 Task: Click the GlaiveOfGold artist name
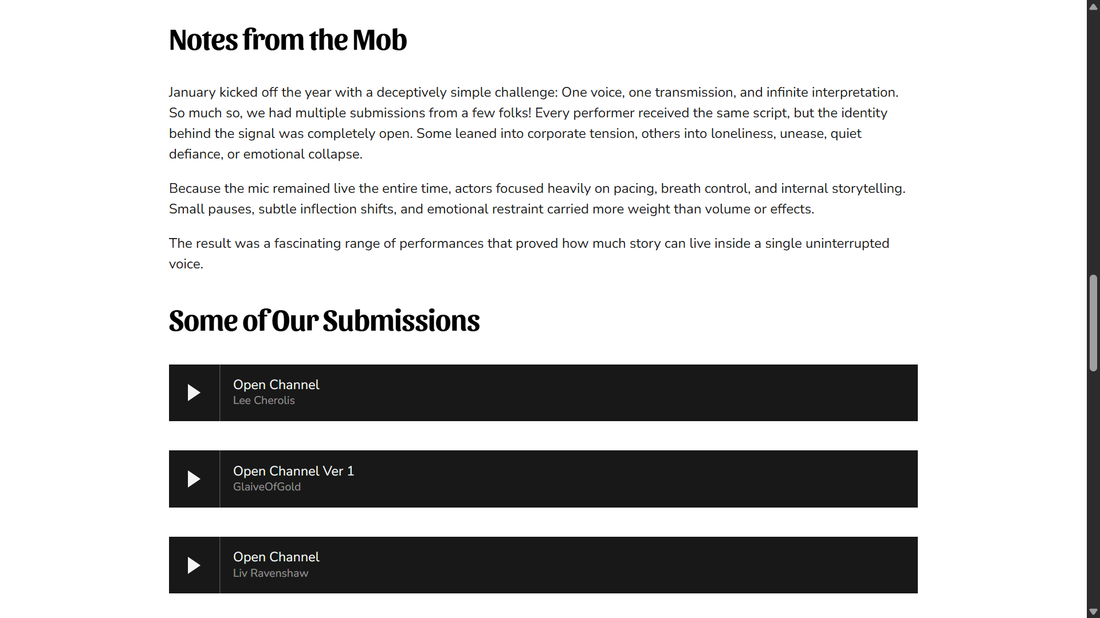tap(266, 487)
